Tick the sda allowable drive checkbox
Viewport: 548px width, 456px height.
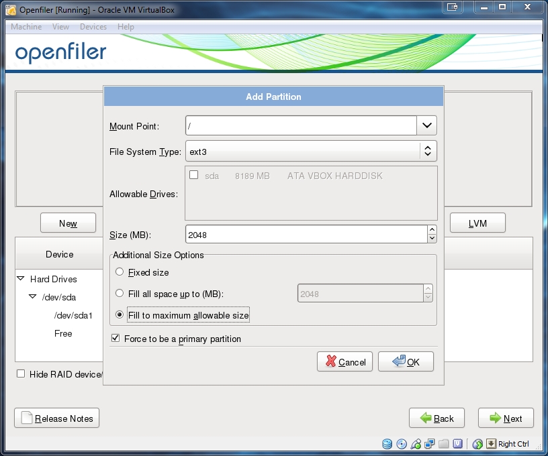[x=194, y=175]
